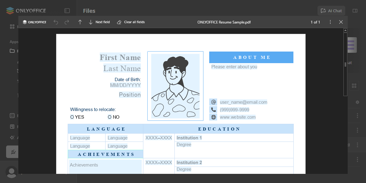
Task: Open the three-dot more options menu in viewer
Action: point(330,22)
